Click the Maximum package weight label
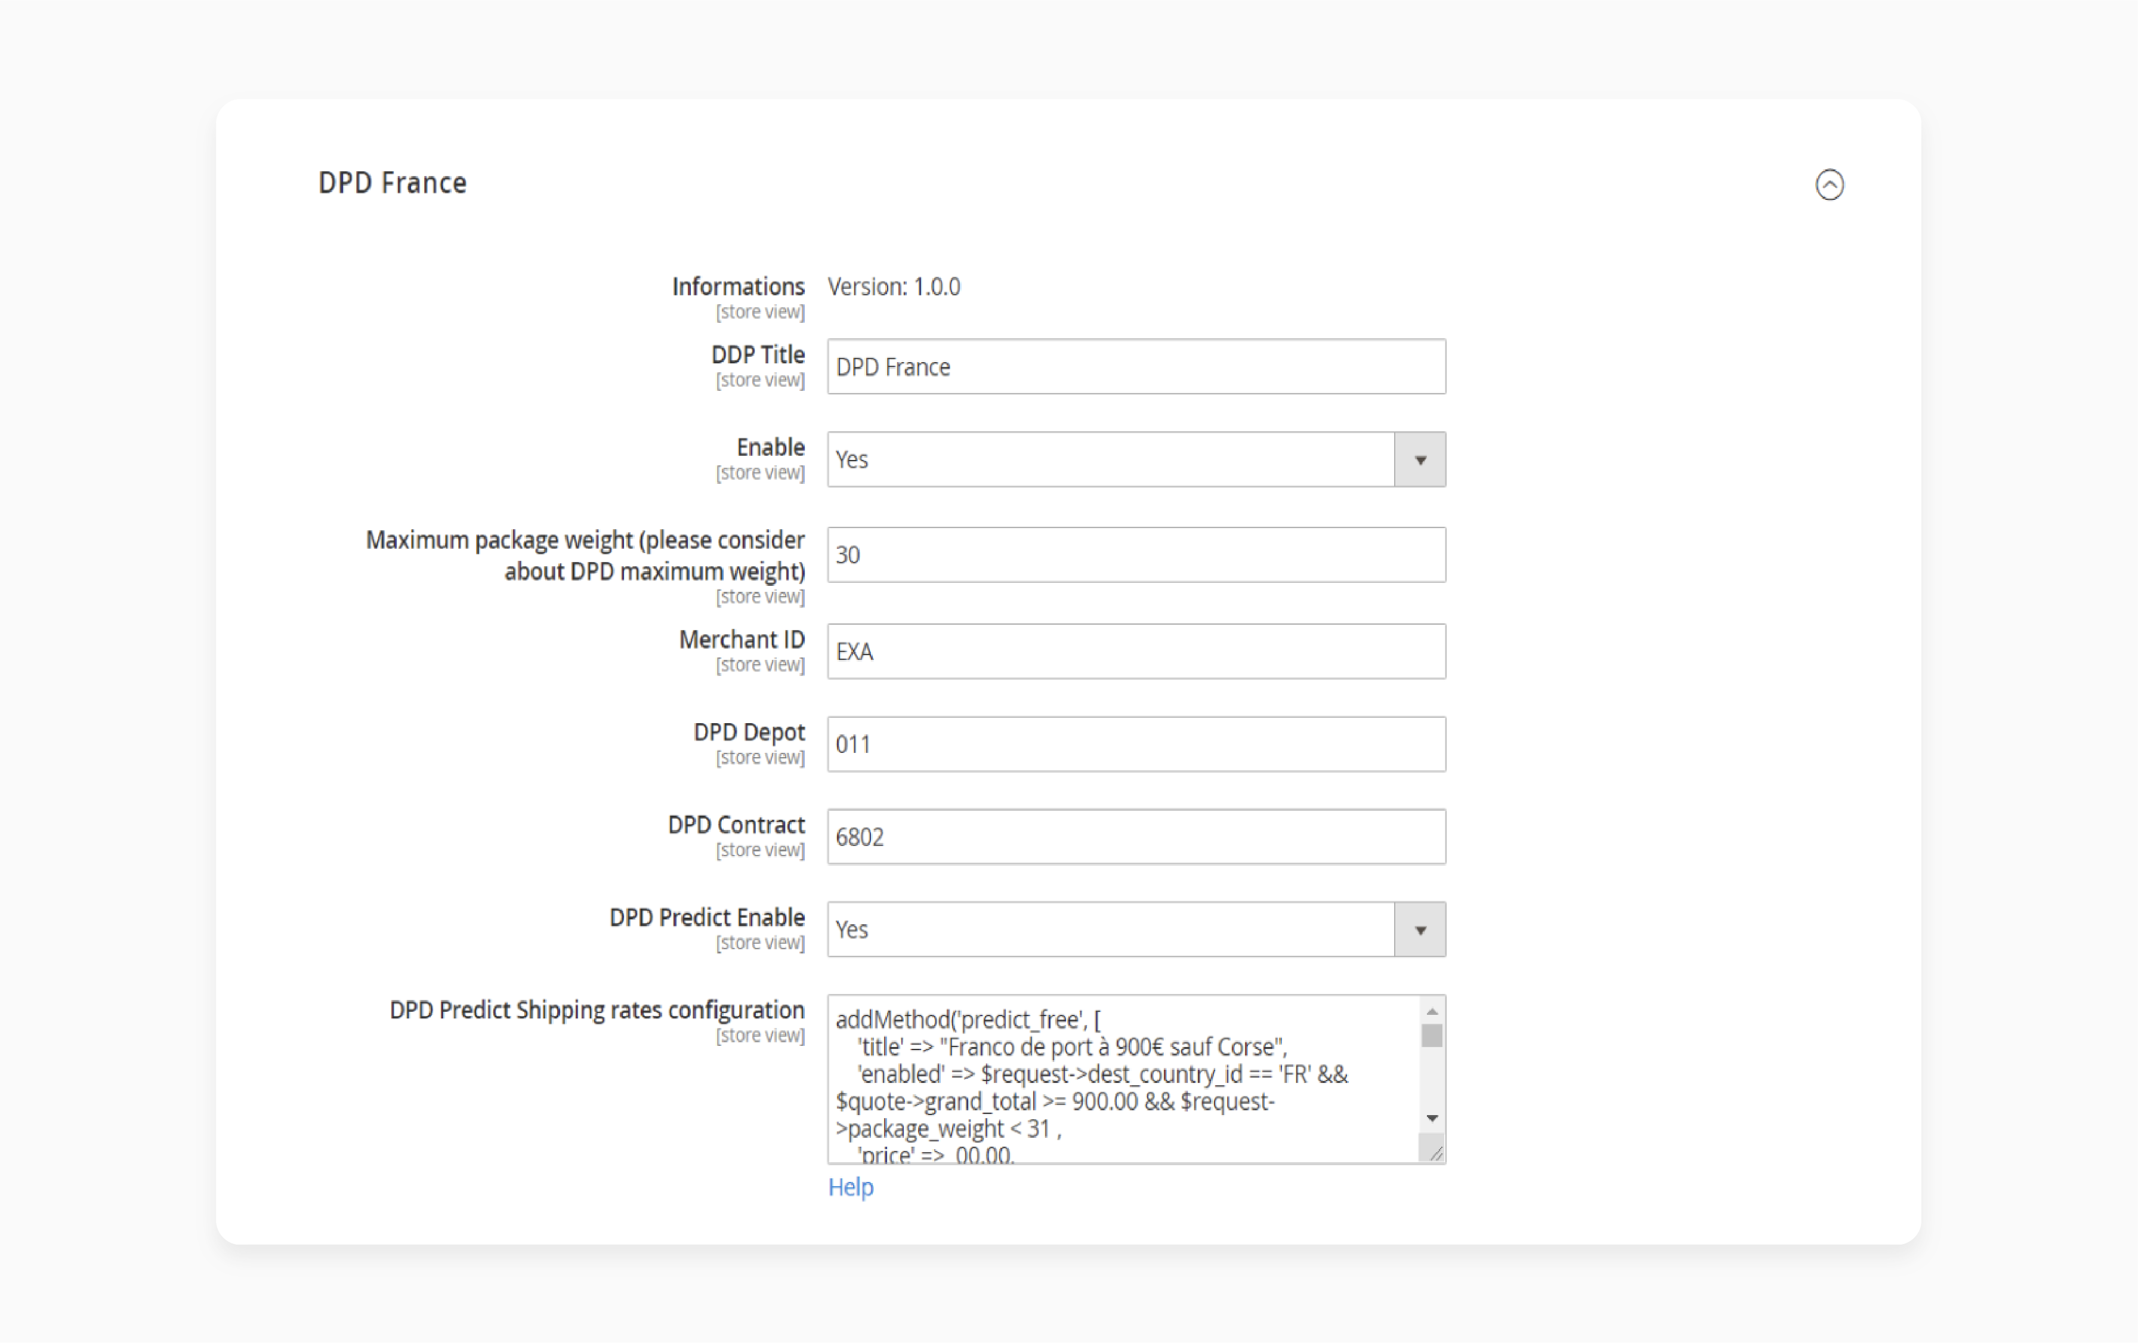The image size is (2138, 1343). click(585, 555)
